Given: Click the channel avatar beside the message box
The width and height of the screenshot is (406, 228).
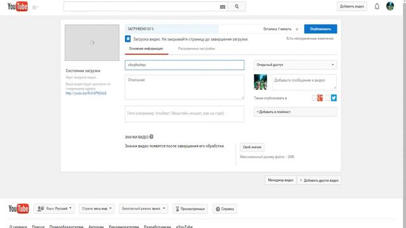Looking at the screenshot, I should pos(260,82).
